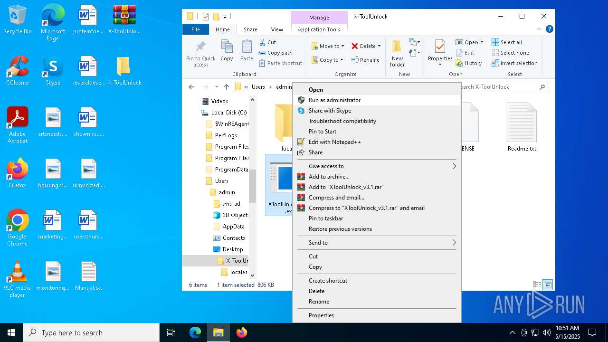The height and width of the screenshot is (342, 608).
Task: Select the X-ToolUnlock WinRAR archive on desktop
Action: click(124, 20)
